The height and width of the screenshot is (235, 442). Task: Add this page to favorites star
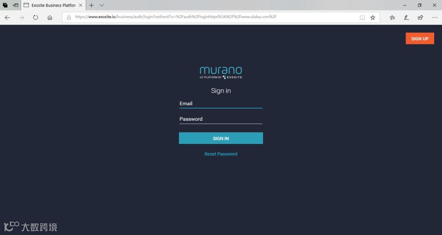pyautogui.click(x=373, y=18)
